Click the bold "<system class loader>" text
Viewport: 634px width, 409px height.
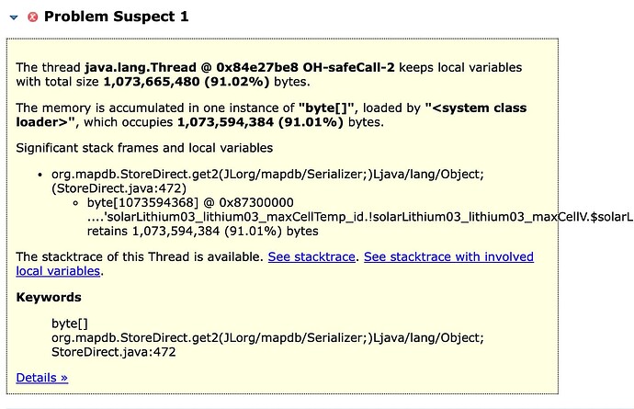point(271,115)
